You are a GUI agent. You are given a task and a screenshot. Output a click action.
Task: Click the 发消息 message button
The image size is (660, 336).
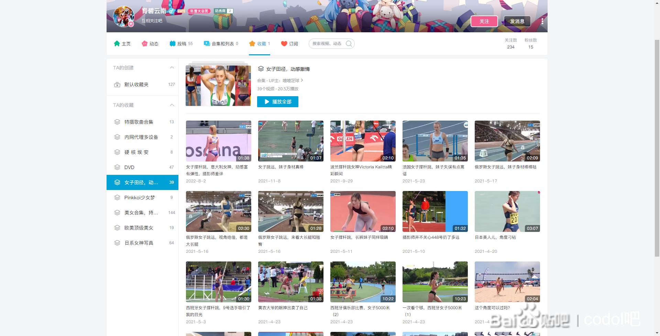click(517, 21)
